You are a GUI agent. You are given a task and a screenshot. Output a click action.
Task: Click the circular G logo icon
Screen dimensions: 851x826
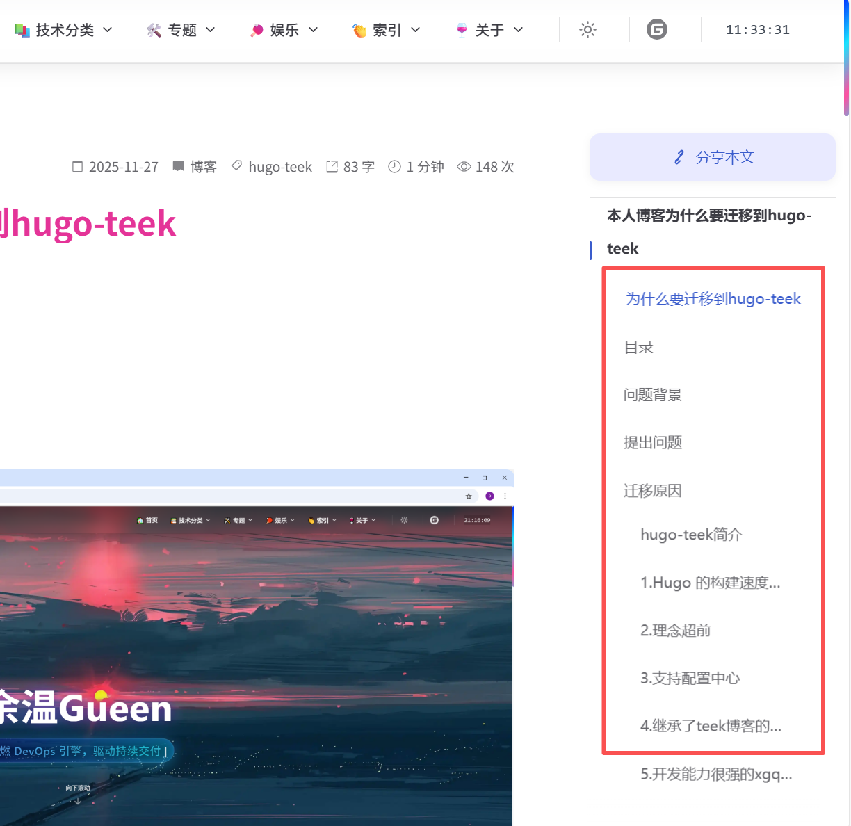(656, 30)
